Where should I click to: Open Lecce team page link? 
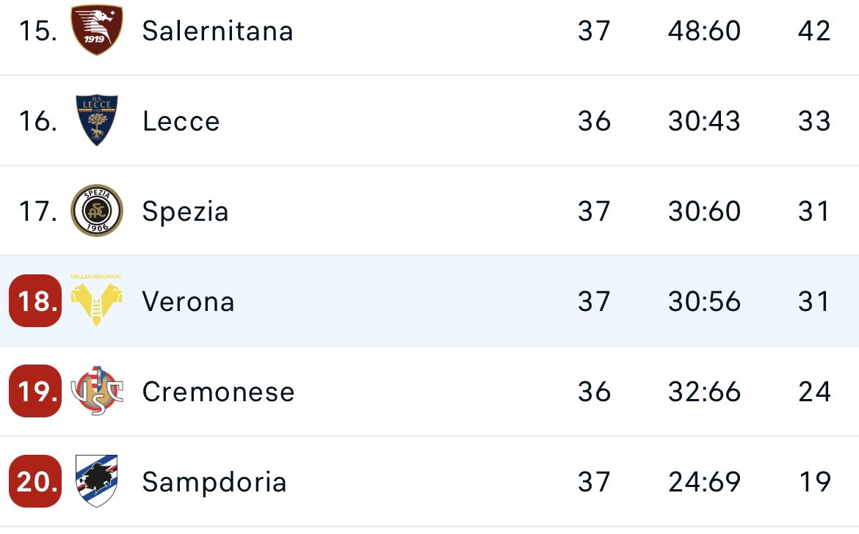coord(181,121)
